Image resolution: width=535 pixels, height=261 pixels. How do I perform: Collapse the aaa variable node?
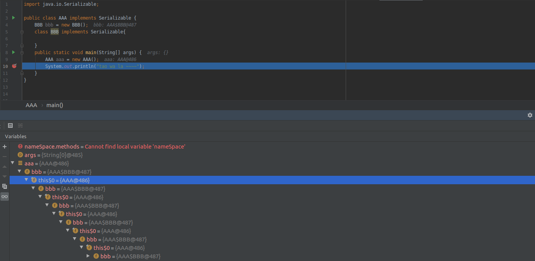13,163
